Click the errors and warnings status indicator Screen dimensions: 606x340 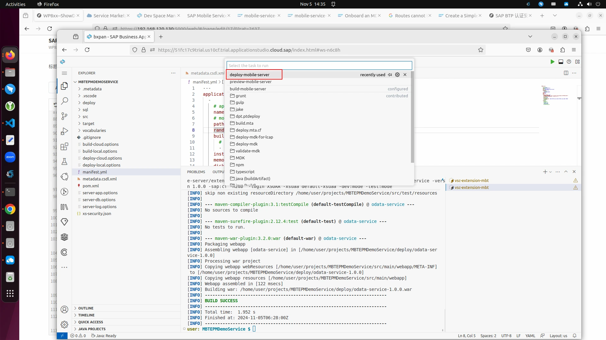coord(78,336)
